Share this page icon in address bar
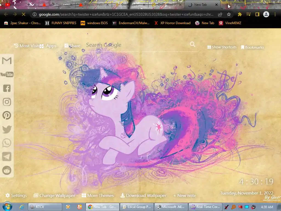281x211 pixels. [220, 14]
